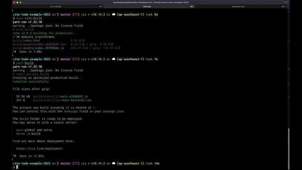Viewport: 302px width, 170px height.
Task: Click 'yarn run v1.22.18' under yarn build
Action: coord(27,67)
